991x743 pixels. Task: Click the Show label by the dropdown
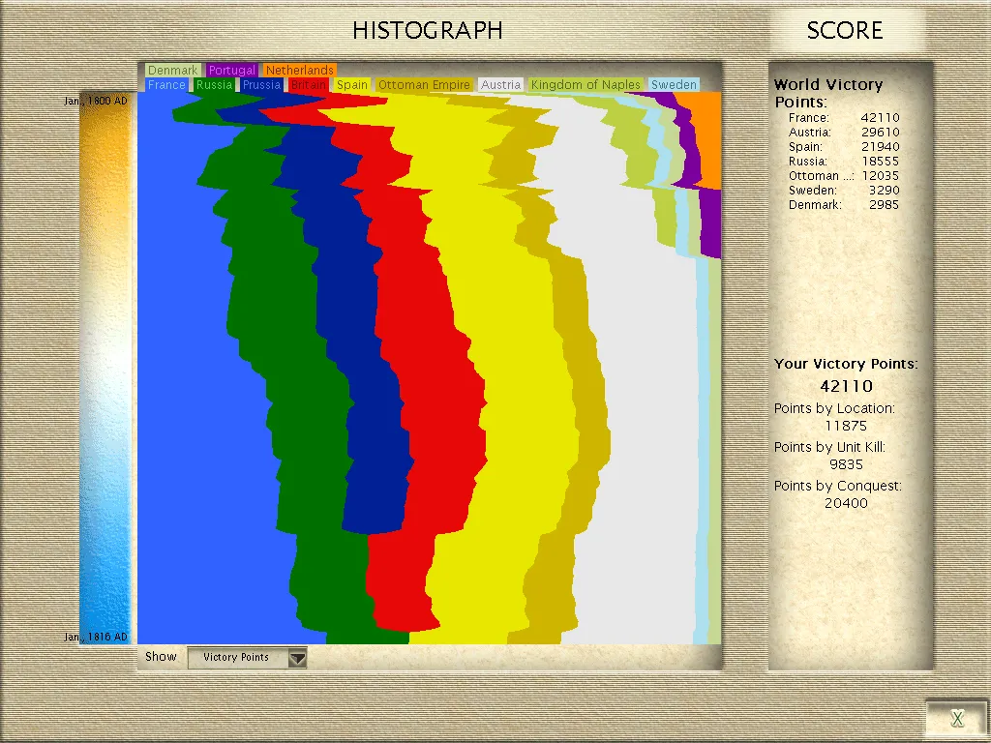(161, 657)
